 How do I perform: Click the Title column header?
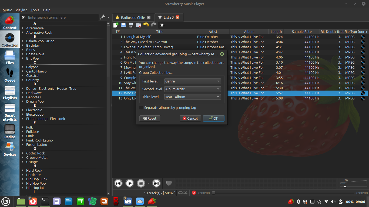tap(160, 32)
